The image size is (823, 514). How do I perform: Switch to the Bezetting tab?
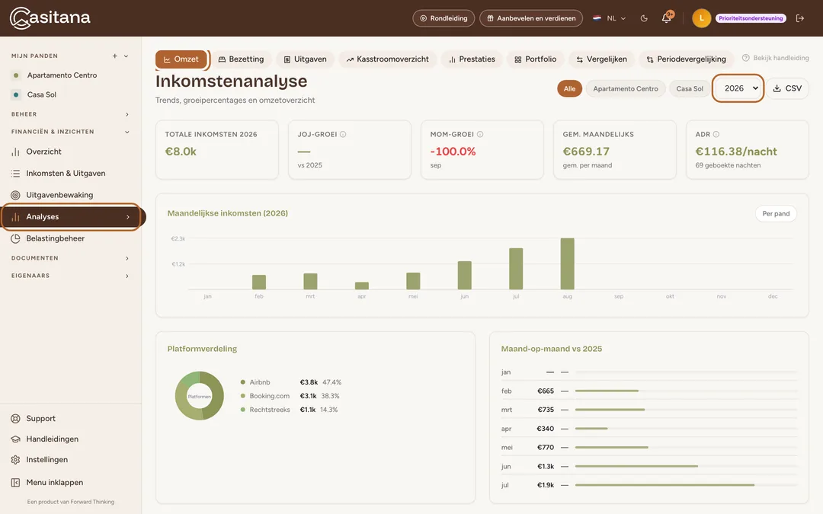(x=241, y=59)
